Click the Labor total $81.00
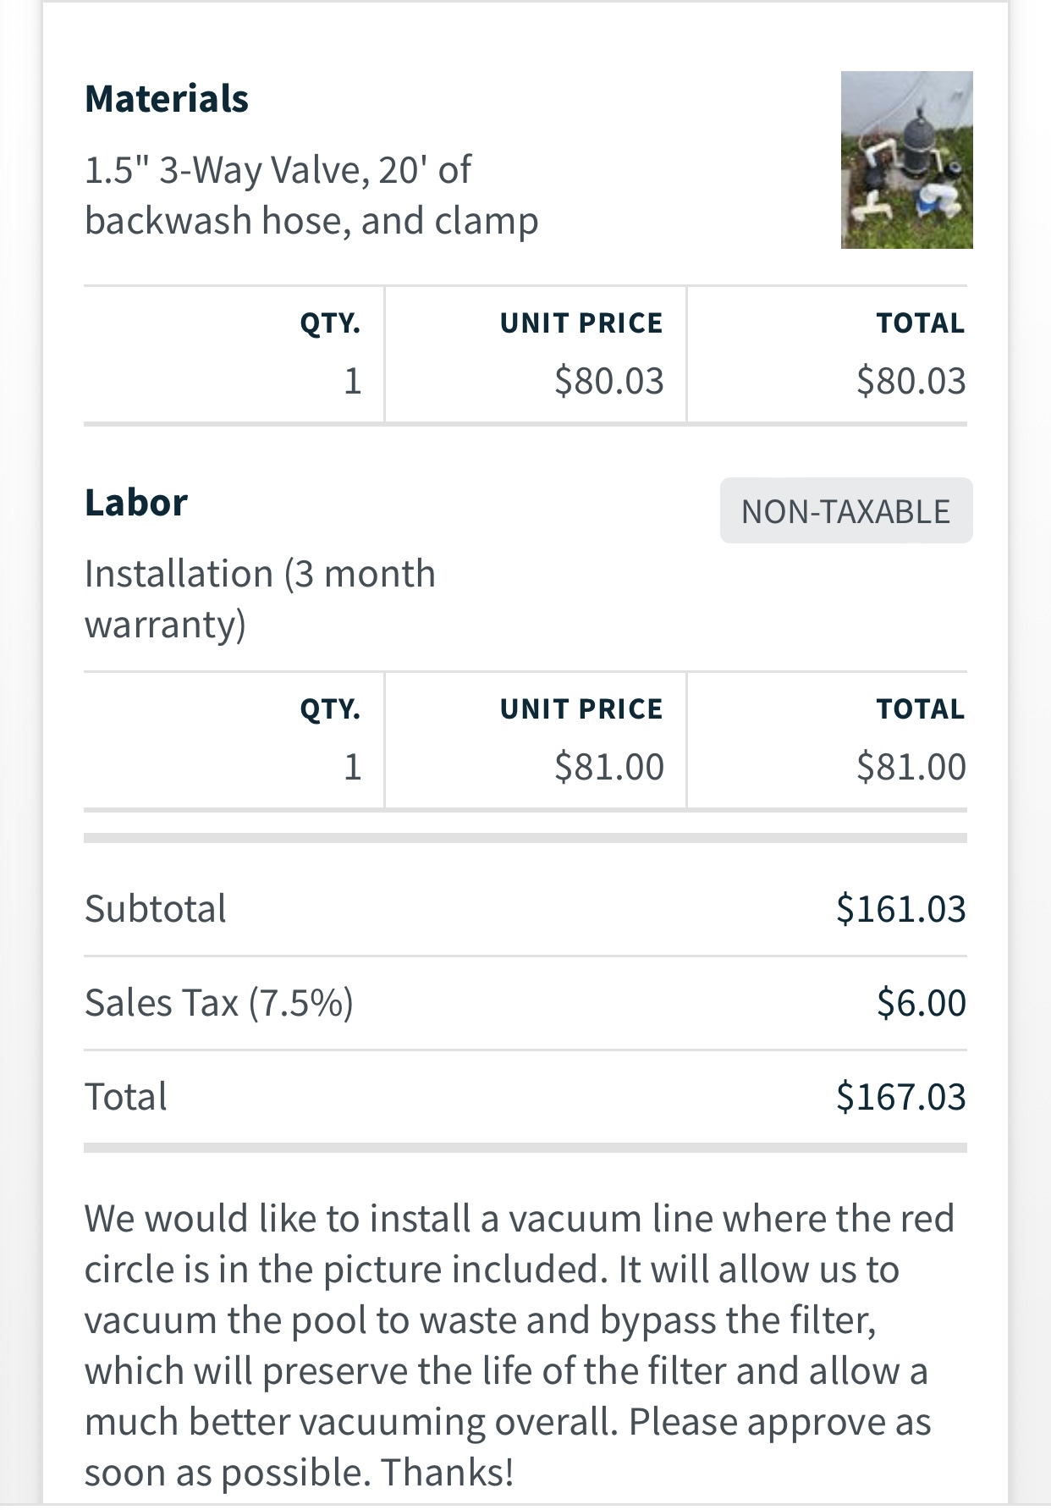Screen dimensions: 1051x1510 pyautogui.click(x=911, y=767)
